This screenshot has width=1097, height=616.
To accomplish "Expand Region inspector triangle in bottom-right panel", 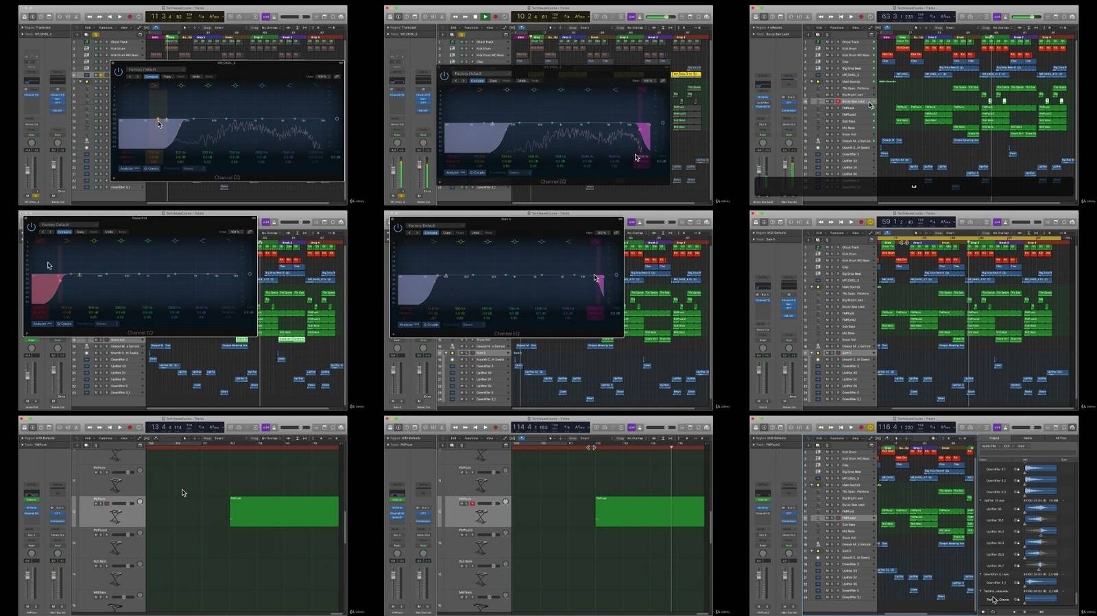I will [754, 438].
